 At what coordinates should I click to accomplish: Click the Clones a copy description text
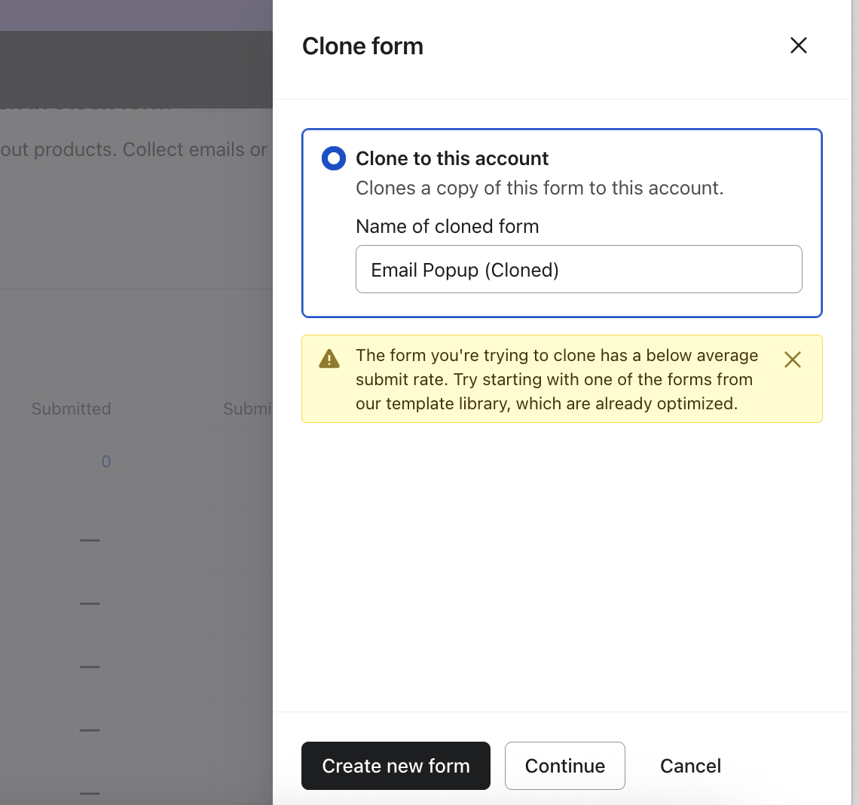coord(540,188)
